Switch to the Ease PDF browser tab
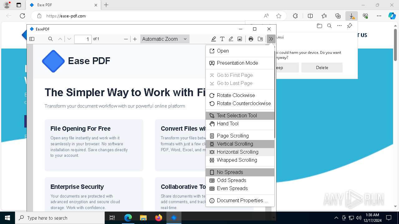 [63, 5]
